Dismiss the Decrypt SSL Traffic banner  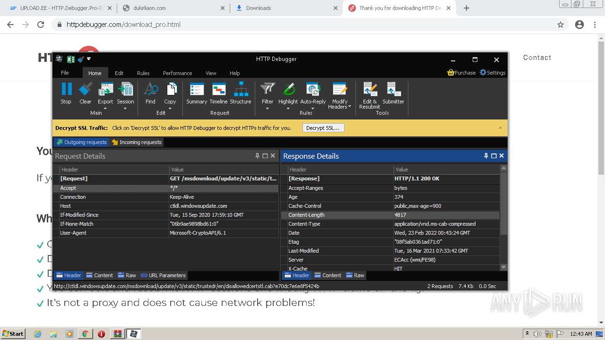[x=501, y=128]
